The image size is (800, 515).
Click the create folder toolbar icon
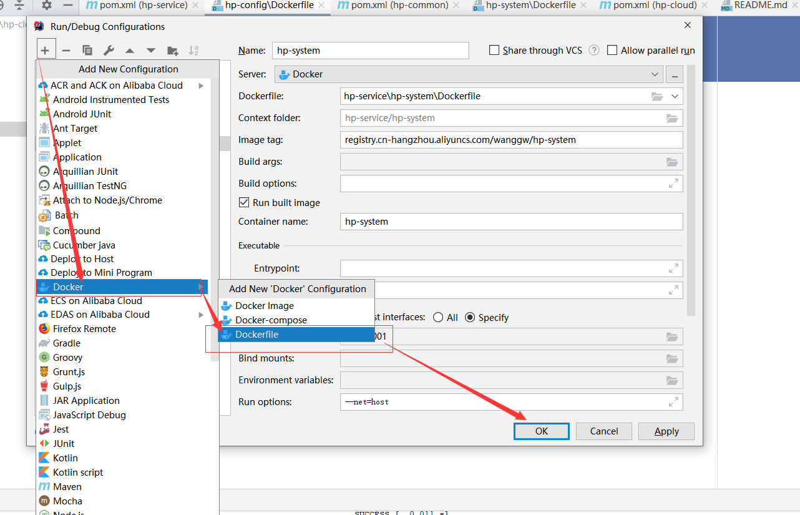click(173, 51)
